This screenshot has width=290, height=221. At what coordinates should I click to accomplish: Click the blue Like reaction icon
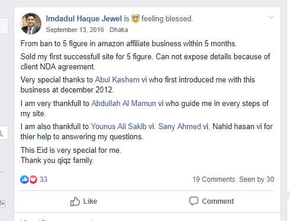[x=24, y=180]
